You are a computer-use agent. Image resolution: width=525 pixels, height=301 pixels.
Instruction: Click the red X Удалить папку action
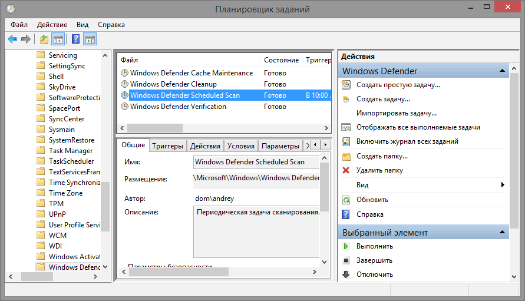pos(379,170)
